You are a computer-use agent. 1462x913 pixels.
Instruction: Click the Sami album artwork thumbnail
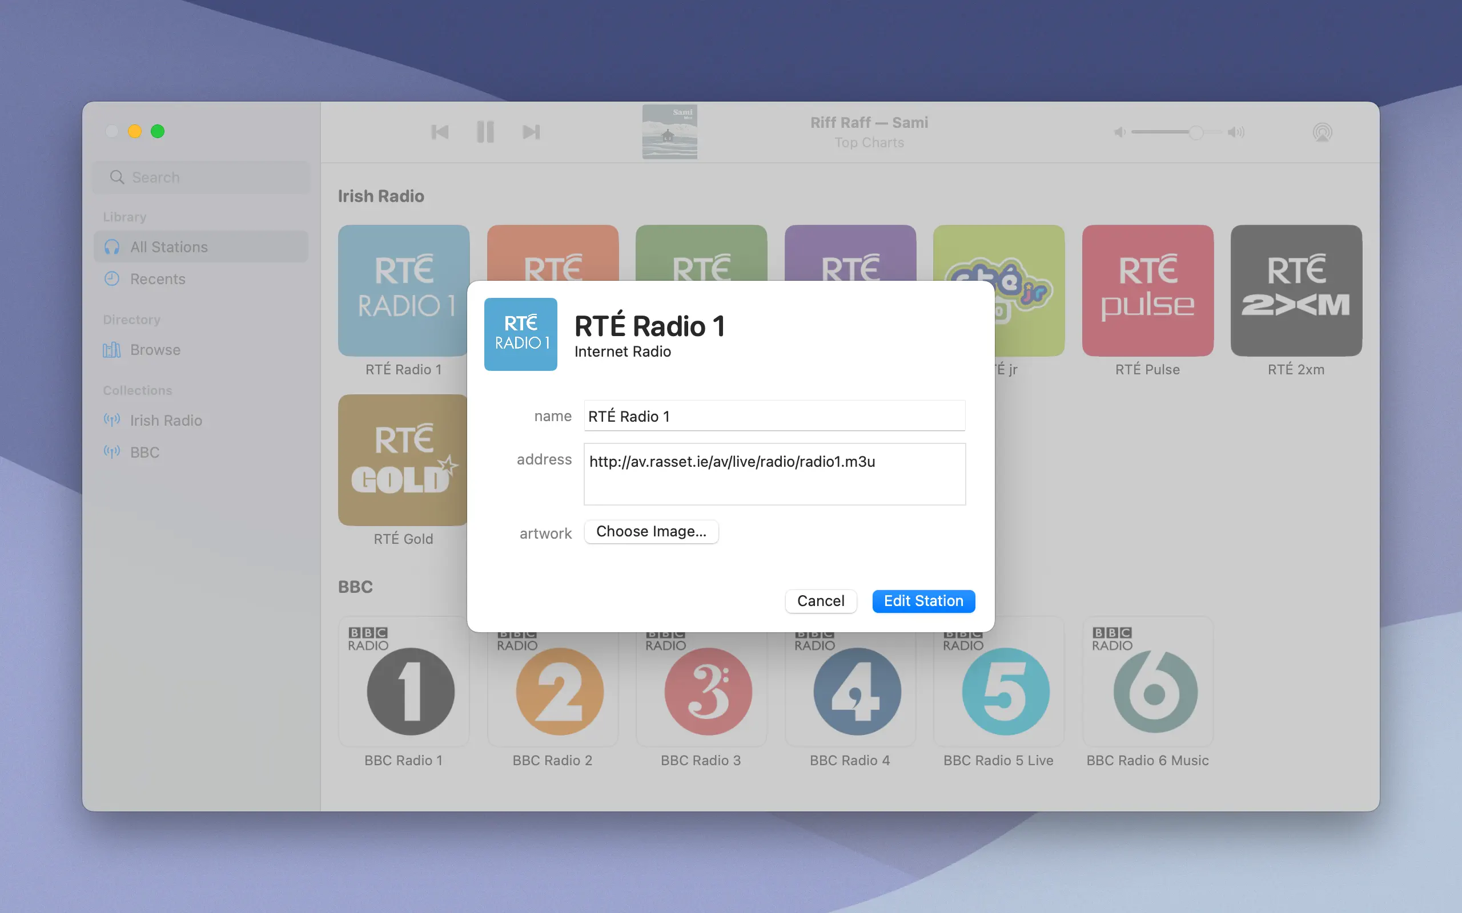pyautogui.click(x=669, y=132)
